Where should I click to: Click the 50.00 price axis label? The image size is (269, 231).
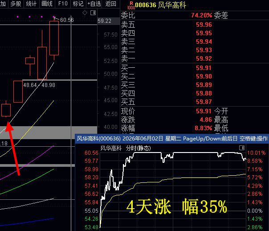[110, 74]
